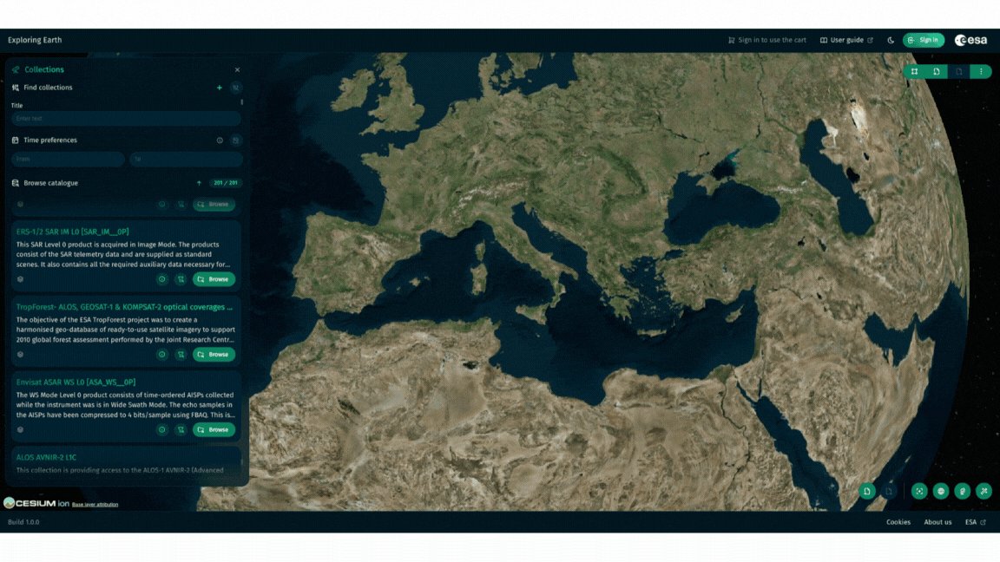The width and height of the screenshot is (1000, 562).
Task: Open the Time preferences info icon
Action: (x=220, y=140)
